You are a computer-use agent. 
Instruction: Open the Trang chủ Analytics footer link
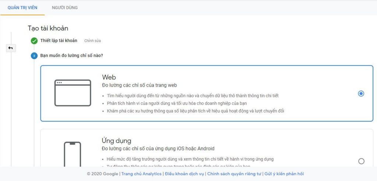pyautogui.click(x=141, y=174)
